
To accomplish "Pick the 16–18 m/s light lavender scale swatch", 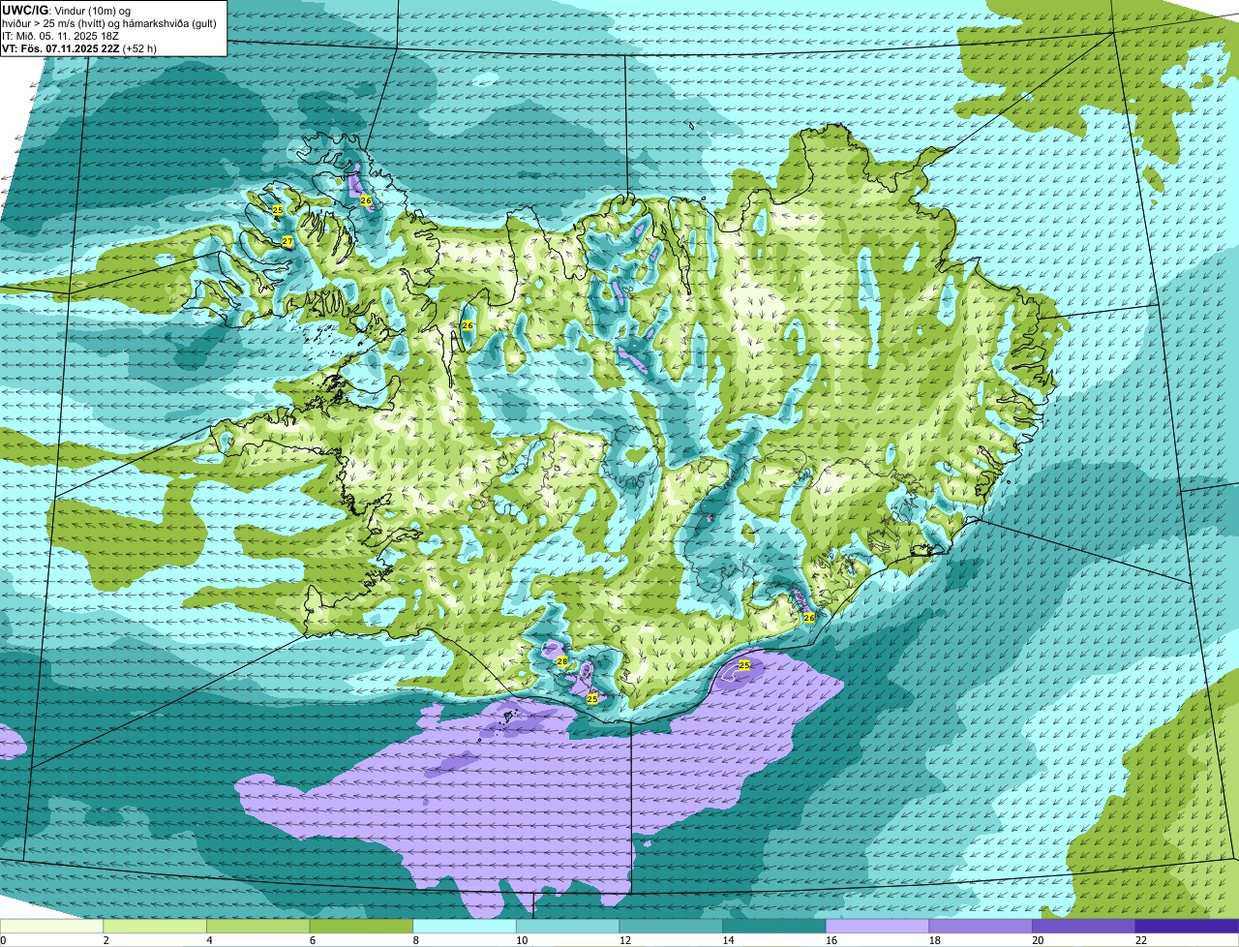I will pos(877,926).
